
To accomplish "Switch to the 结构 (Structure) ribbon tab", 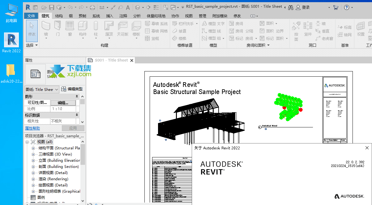I will pyautogui.click(x=59, y=16).
